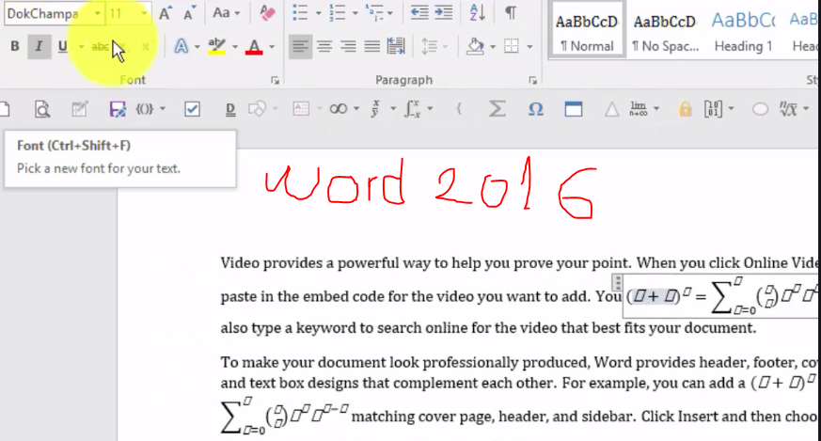Click the grey triangle shape icon
Viewport: 821px width, 441px height.
(x=611, y=109)
